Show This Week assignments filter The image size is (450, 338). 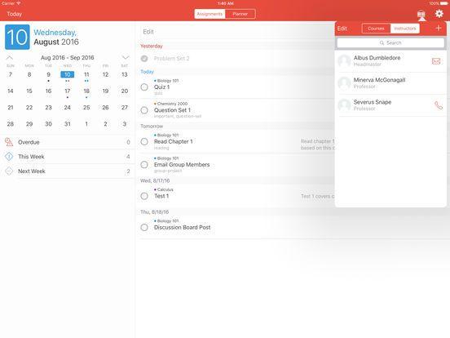coord(68,157)
